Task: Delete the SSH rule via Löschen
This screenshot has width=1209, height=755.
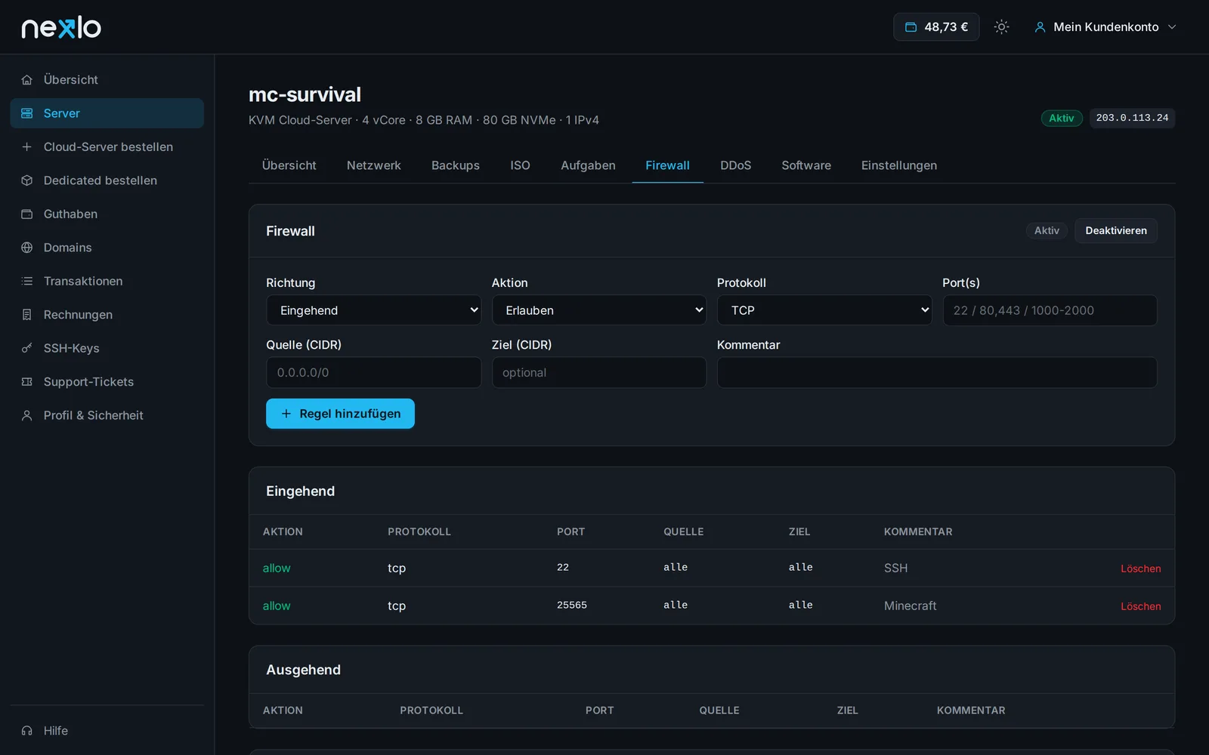Action: click(1140, 569)
